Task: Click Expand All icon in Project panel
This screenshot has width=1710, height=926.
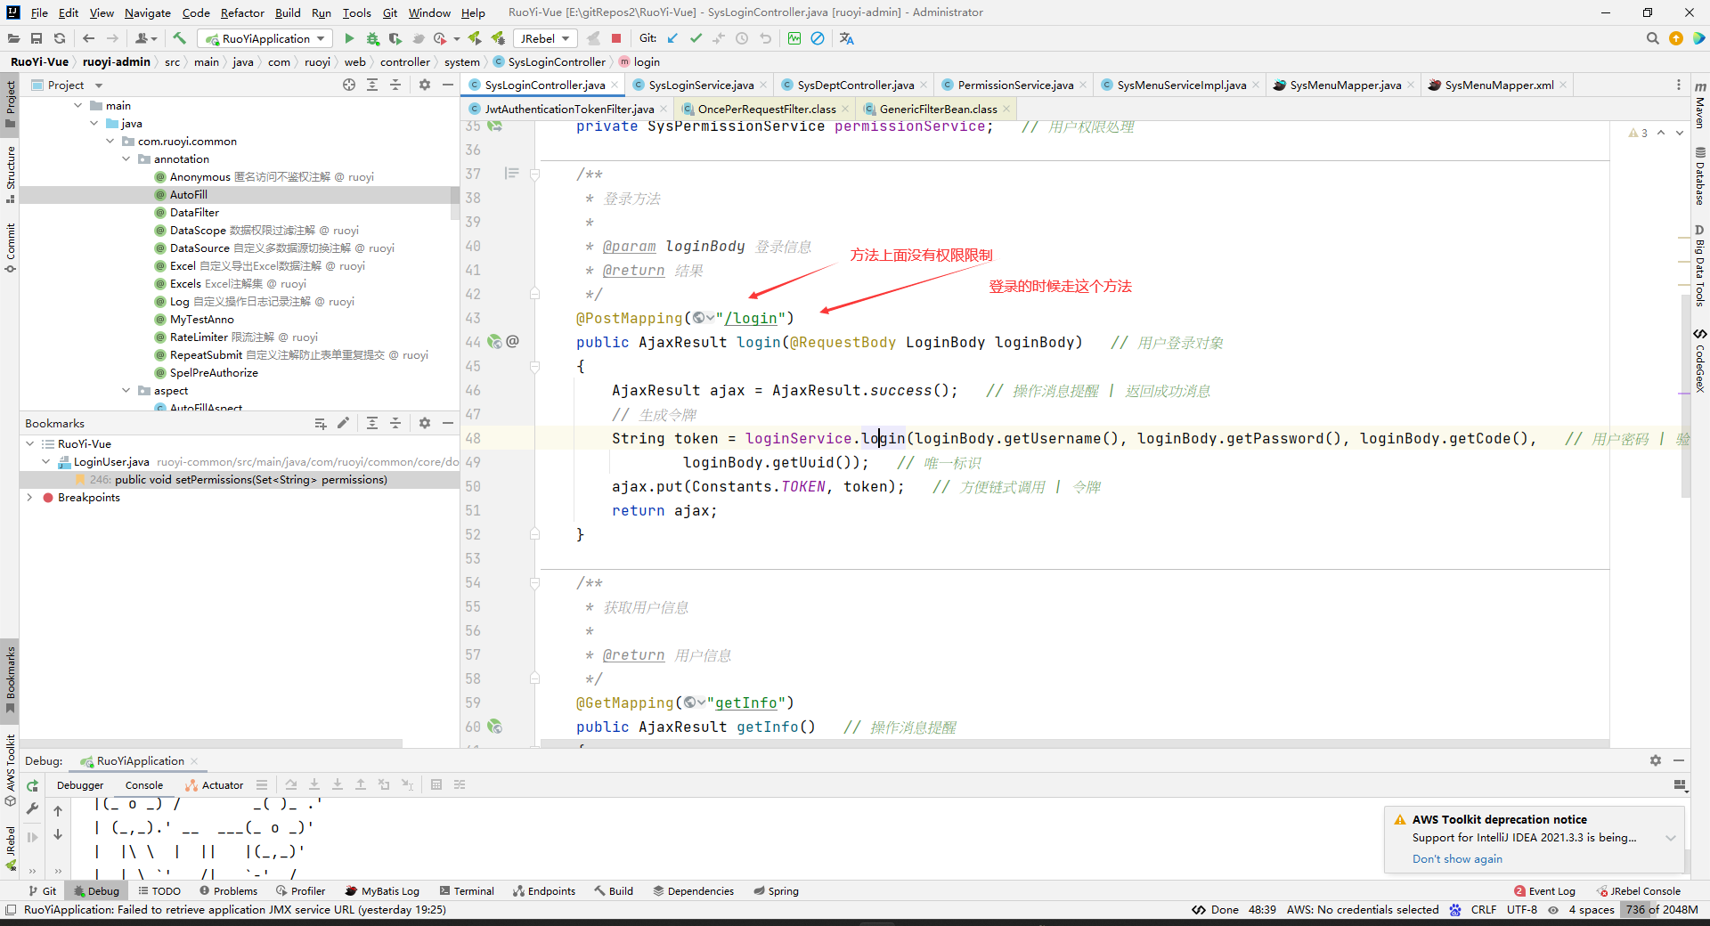Action: (372, 85)
